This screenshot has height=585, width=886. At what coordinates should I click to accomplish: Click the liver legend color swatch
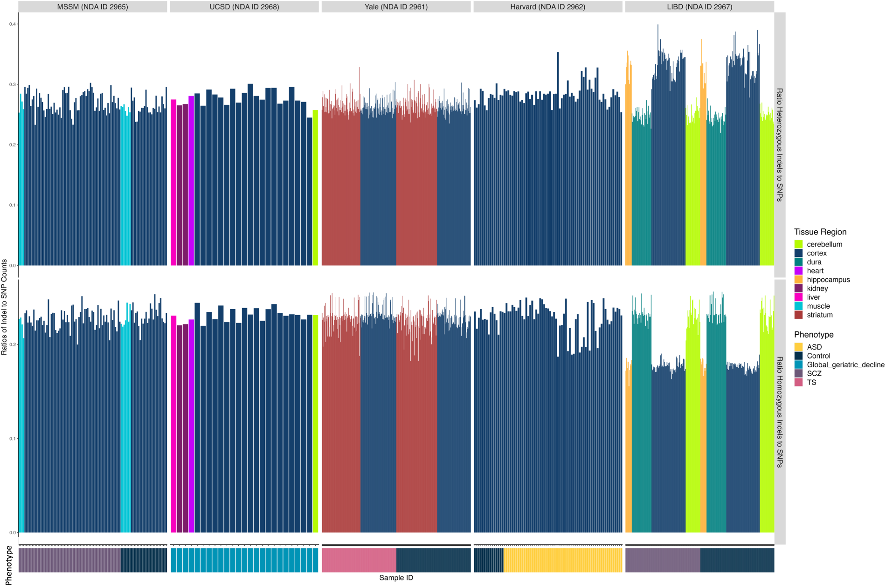click(798, 297)
